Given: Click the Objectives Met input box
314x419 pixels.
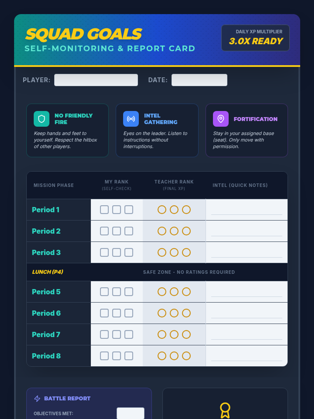Looking at the screenshot, I should point(130,413).
